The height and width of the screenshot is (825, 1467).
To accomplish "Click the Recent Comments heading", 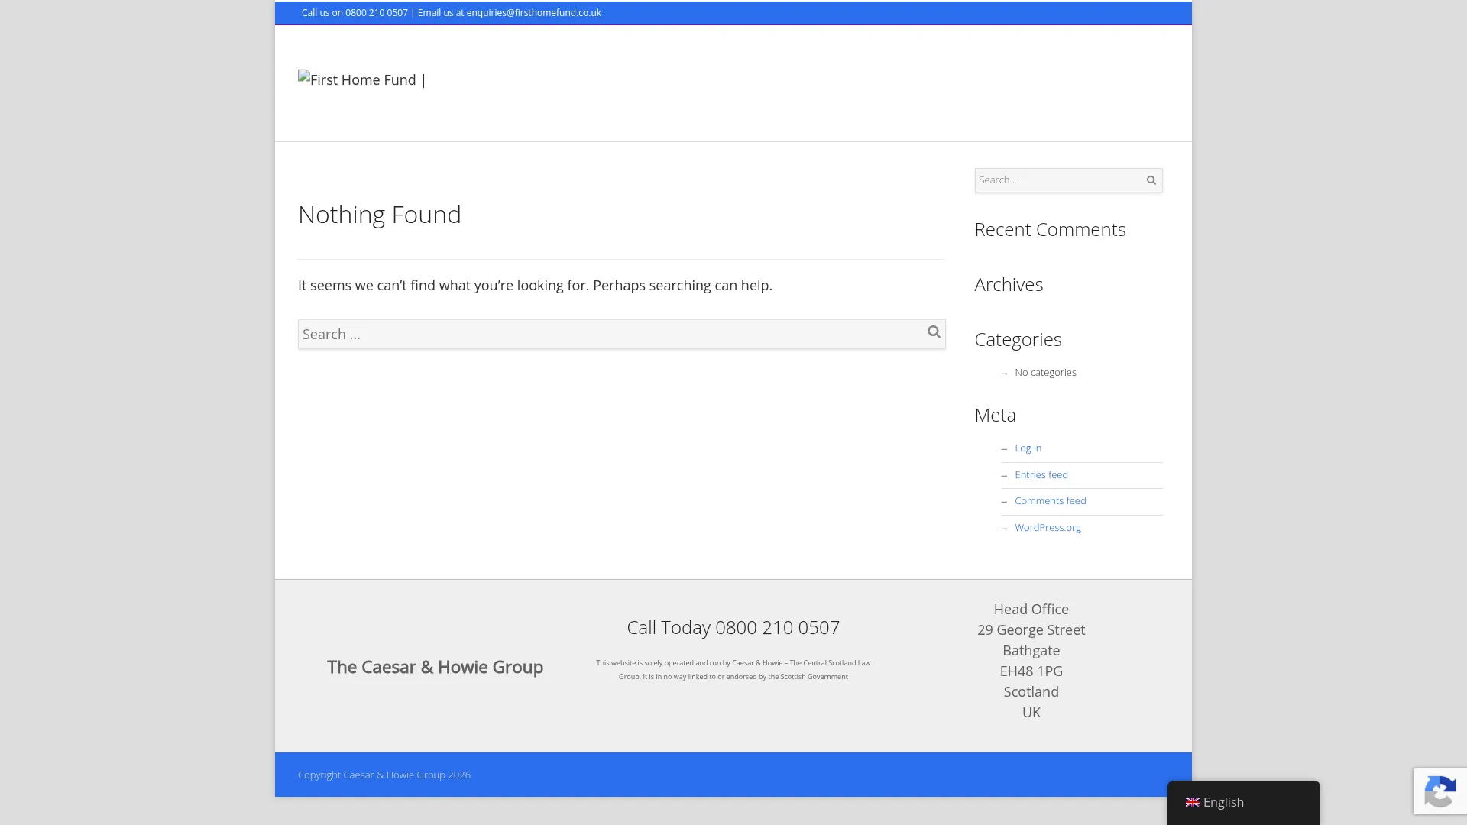I will pyautogui.click(x=1050, y=230).
